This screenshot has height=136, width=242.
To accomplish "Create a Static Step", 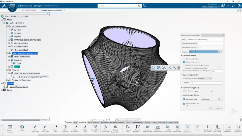I will click(55, 129).
